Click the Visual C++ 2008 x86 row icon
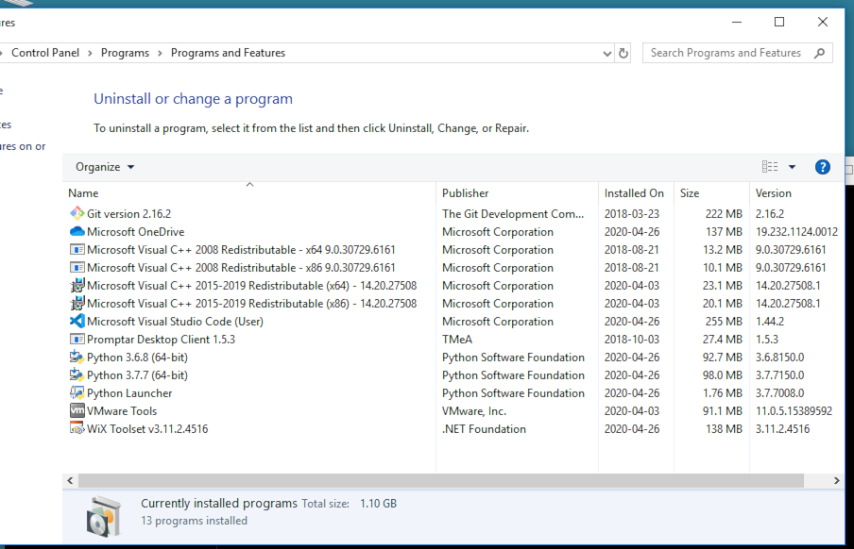854x549 pixels. pyautogui.click(x=77, y=267)
